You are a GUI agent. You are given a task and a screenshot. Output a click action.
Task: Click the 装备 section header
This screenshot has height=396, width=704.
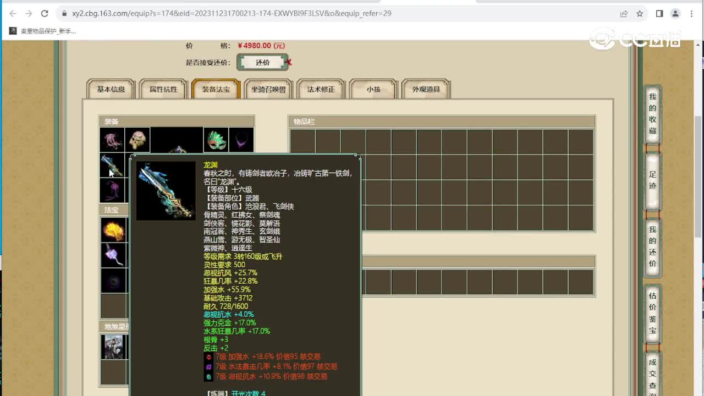click(177, 122)
